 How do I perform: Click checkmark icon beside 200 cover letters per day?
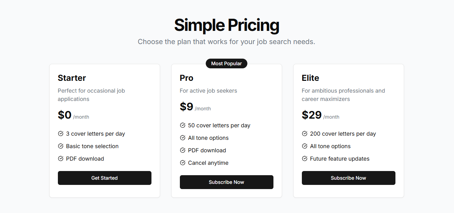(305, 134)
